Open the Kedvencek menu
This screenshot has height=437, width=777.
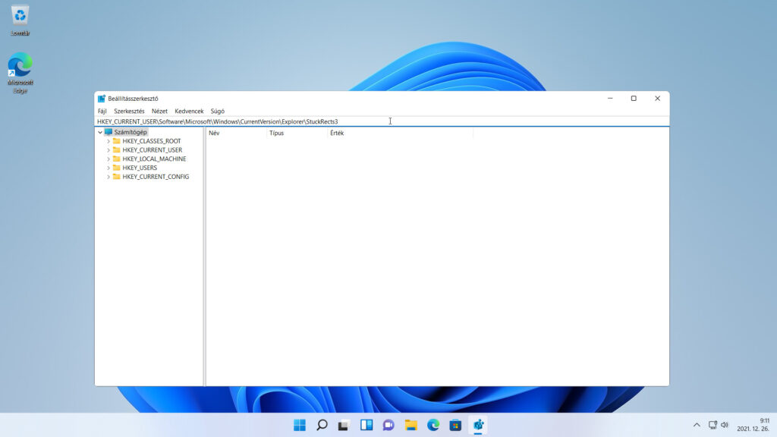[189, 112]
